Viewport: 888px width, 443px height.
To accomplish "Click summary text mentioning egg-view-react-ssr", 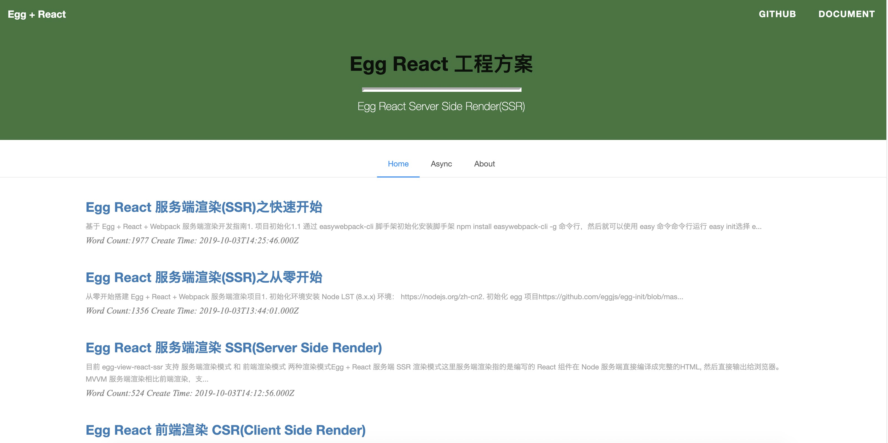I will click(x=433, y=367).
